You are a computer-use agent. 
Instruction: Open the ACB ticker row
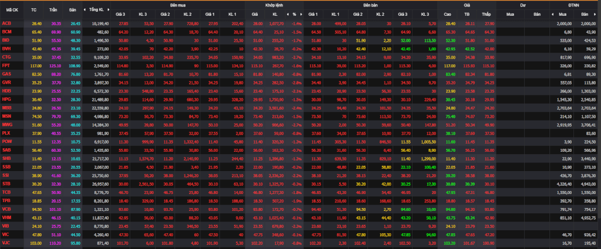[x=6, y=23]
